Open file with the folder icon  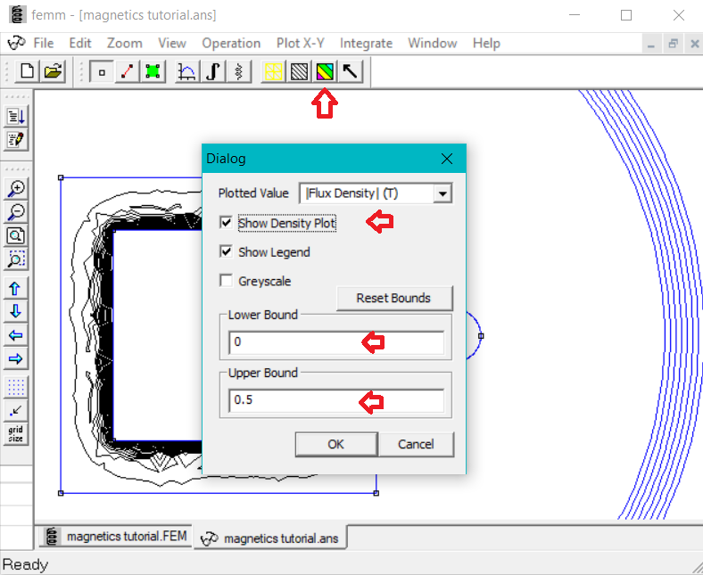[53, 72]
